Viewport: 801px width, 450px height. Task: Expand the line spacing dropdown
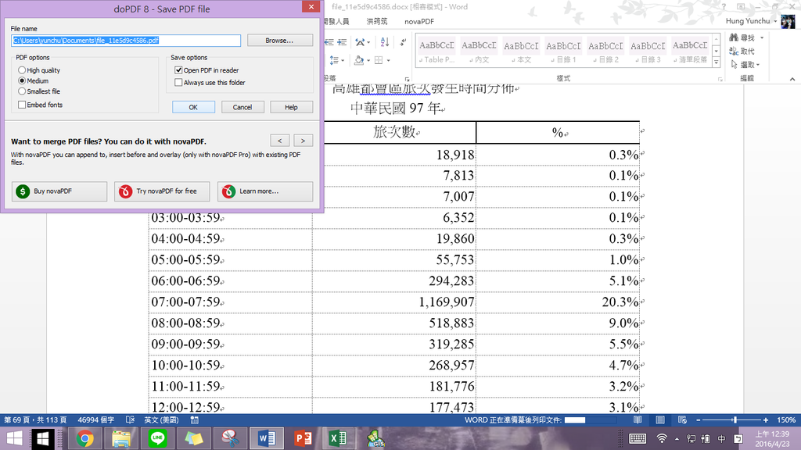pos(343,60)
